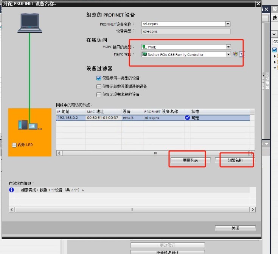Toggle the 闪烁 LED checkbox
278x254 pixels.
[14, 145]
